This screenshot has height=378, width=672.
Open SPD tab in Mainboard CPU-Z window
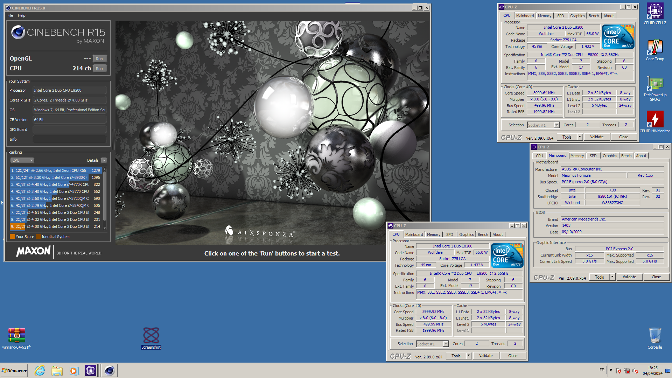click(x=593, y=156)
